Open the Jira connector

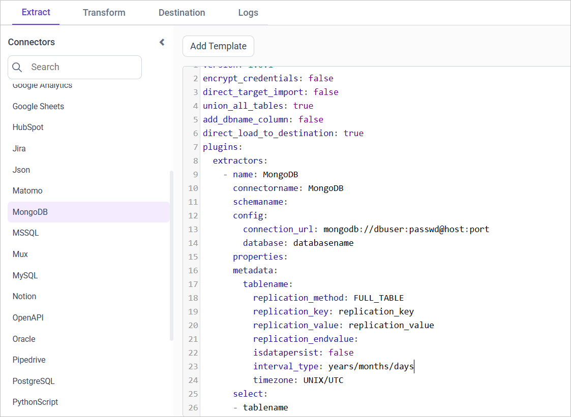(x=19, y=148)
